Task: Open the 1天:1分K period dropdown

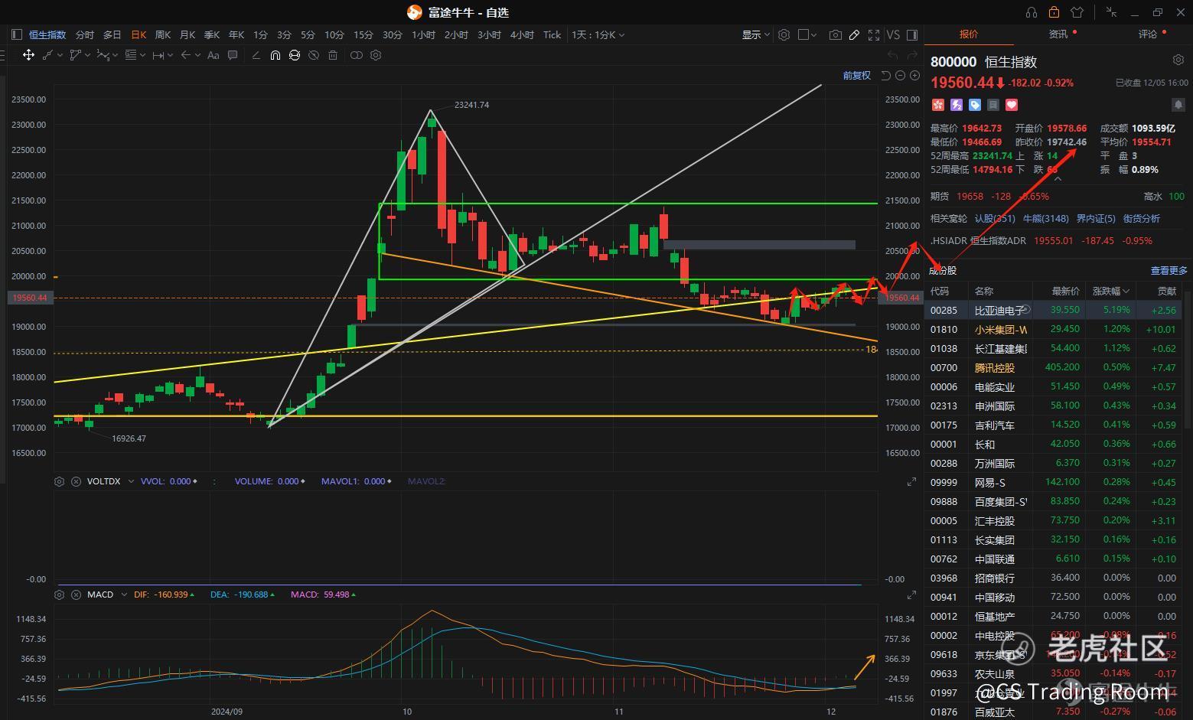Action: click(x=598, y=34)
